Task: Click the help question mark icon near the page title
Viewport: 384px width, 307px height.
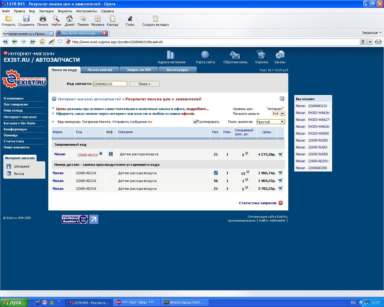Action: pos(282,99)
